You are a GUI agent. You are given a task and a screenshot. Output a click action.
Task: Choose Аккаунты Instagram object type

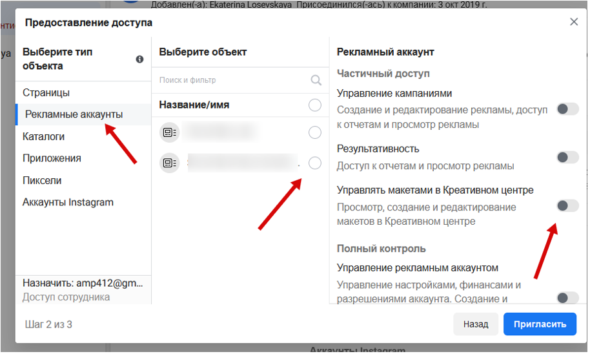click(68, 202)
